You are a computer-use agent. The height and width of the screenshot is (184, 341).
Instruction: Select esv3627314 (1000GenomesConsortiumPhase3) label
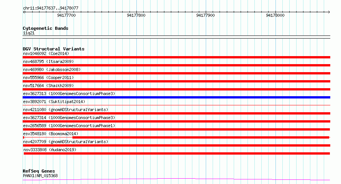[x=69, y=118]
